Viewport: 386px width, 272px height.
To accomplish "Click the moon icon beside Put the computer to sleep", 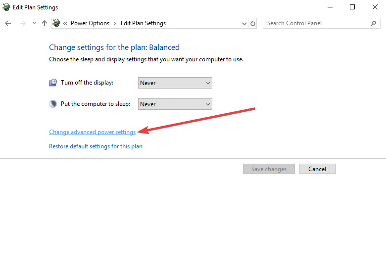I will pyautogui.click(x=53, y=104).
